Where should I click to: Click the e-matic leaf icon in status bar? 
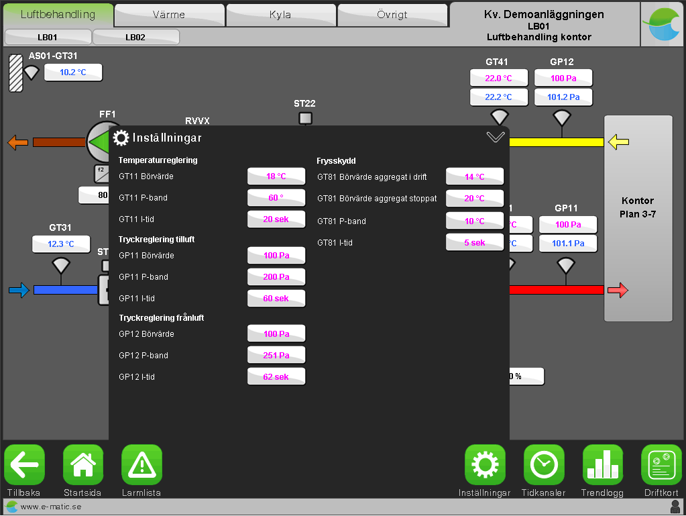click(12, 507)
